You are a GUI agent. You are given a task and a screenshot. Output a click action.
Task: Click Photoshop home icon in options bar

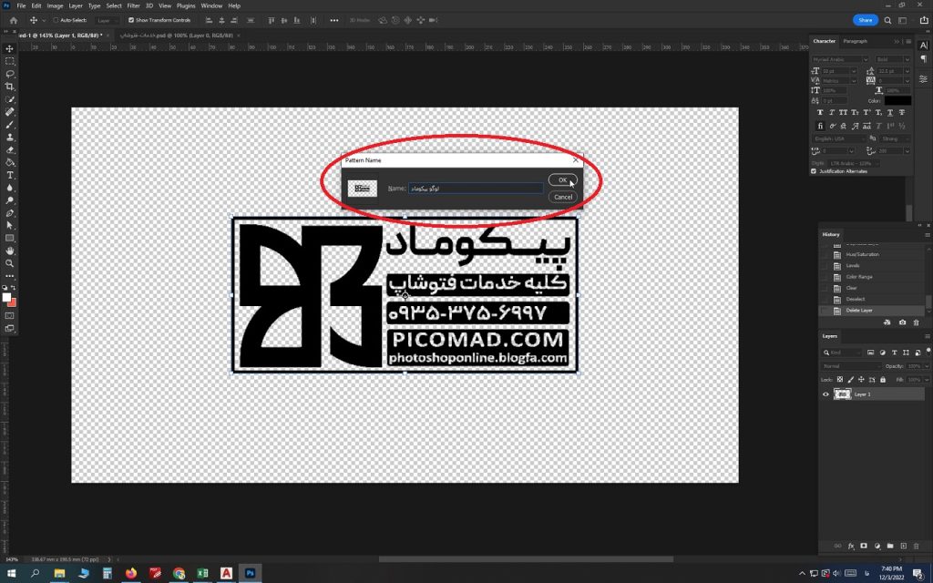[14, 20]
